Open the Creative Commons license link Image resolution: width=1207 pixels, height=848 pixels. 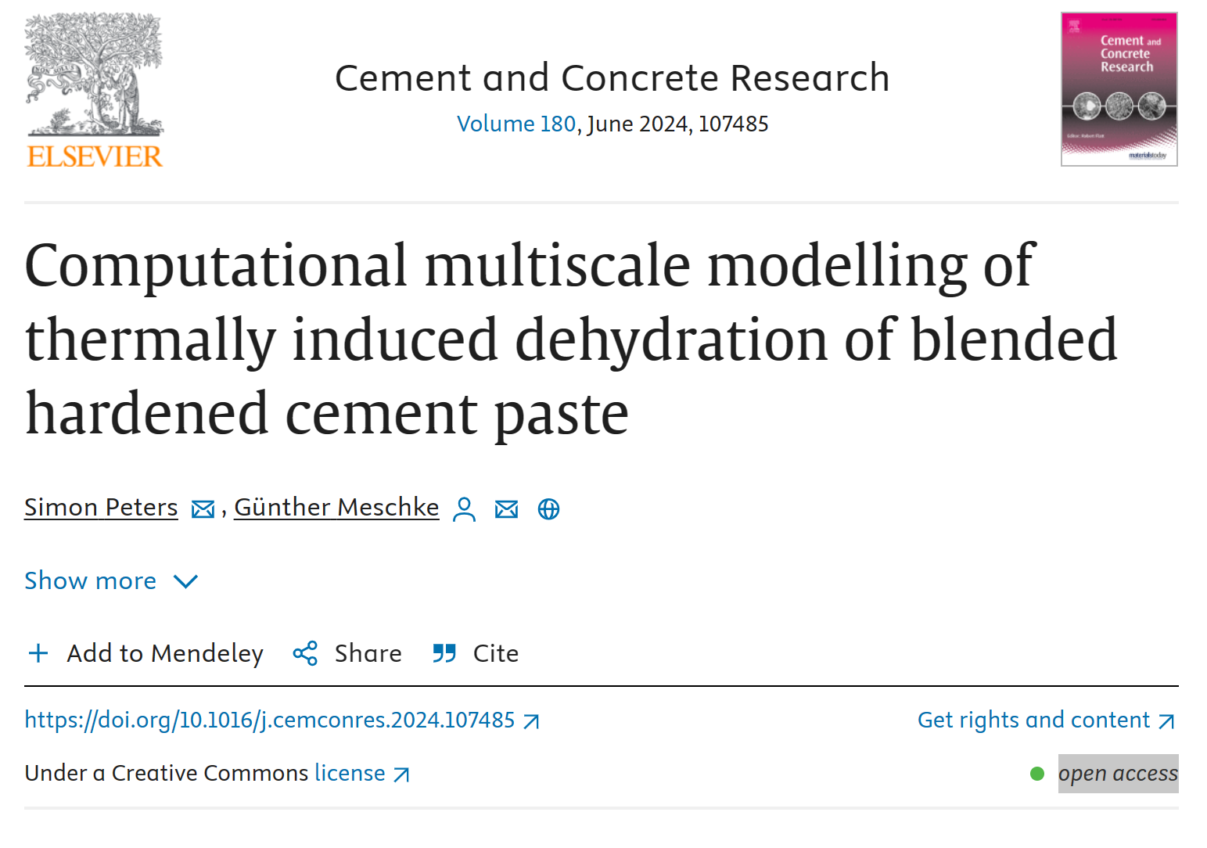pos(350,773)
